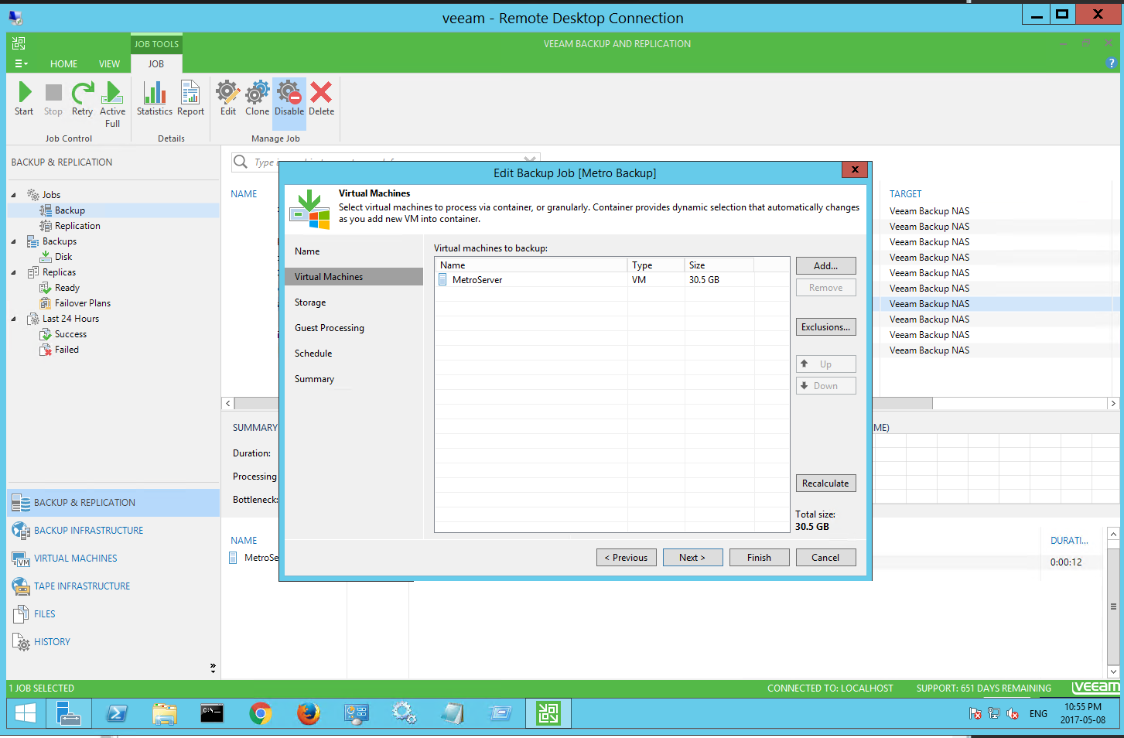
Task: Open PowerShell from taskbar
Action: (x=117, y=713)
